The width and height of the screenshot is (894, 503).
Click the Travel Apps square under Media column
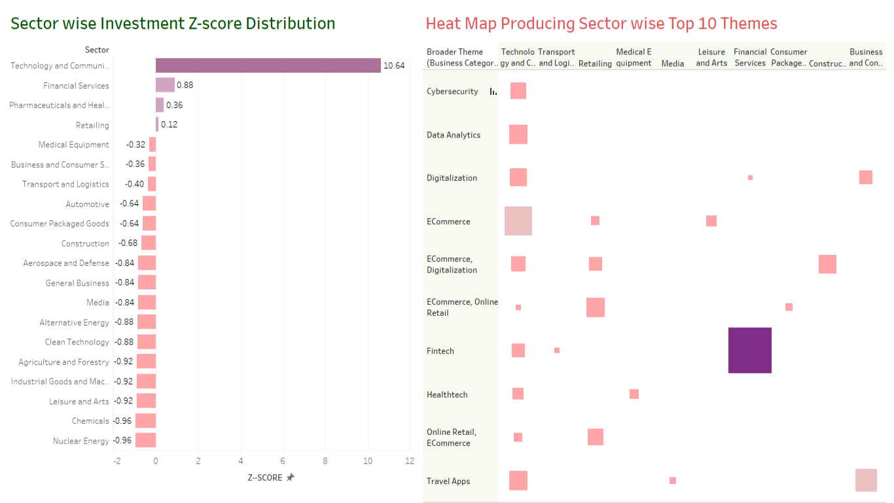click(x=671, y=479)
